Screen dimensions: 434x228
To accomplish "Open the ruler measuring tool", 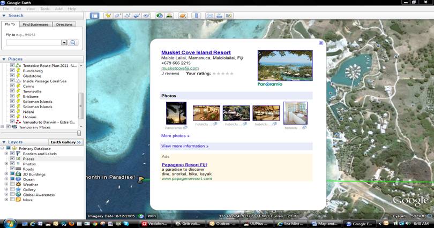I will pyautogui.click(x=196, y=16).
